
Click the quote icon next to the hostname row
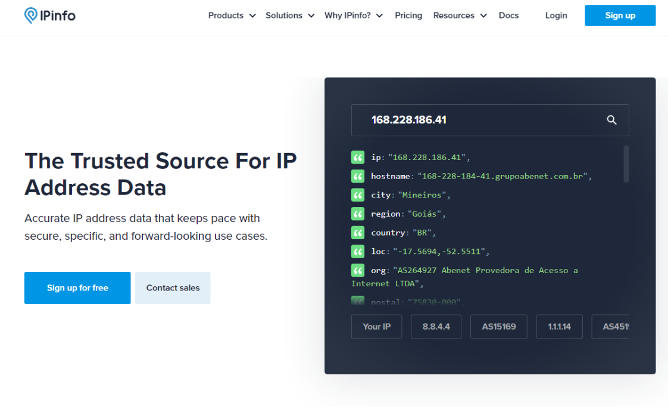pos(357,176)
